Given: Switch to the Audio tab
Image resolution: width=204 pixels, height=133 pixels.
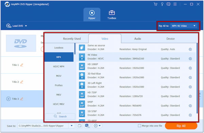Looking at the screenshot, I should [138, 39].
